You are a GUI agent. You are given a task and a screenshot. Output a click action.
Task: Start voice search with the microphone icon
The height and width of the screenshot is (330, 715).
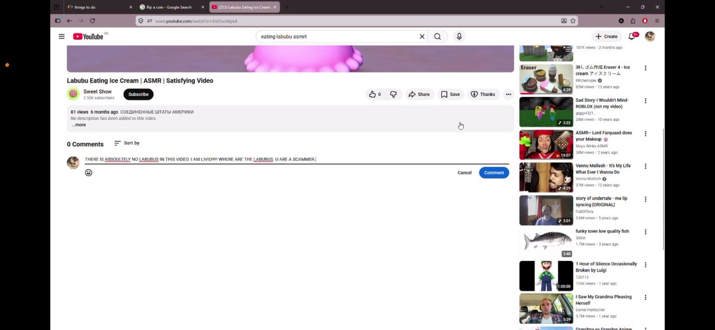click(x=459, y=36)
